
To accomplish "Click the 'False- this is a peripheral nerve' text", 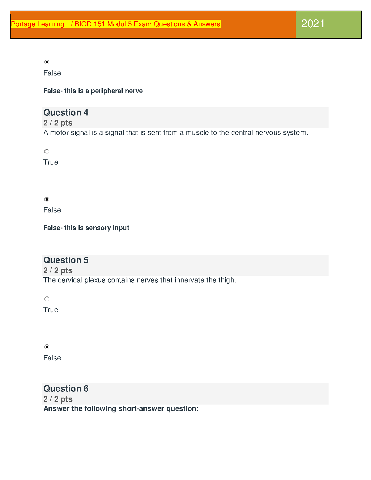I will [x=93, y=91].
